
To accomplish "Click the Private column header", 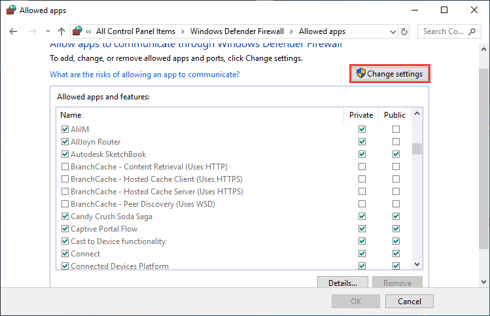I will coord(361,115).
